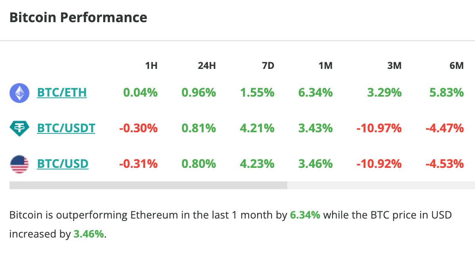The width and height of the screenshot is (475, 253).
Task: Click the Bitcoin Performance heading
Action: click(78, 18)
